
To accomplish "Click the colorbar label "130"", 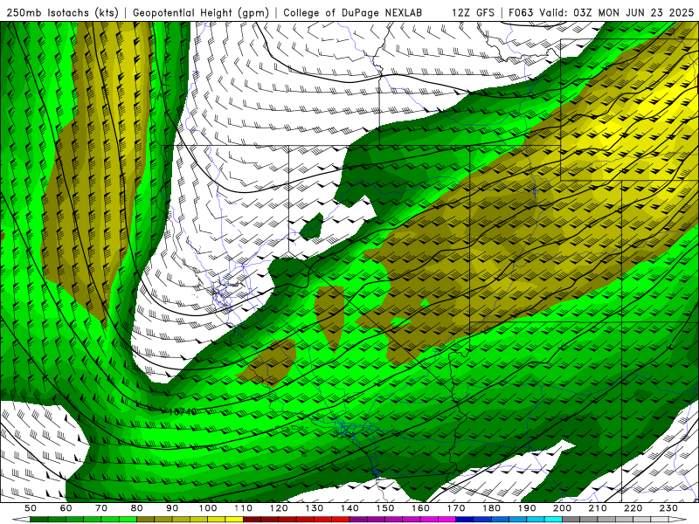I will pos(314,508).
